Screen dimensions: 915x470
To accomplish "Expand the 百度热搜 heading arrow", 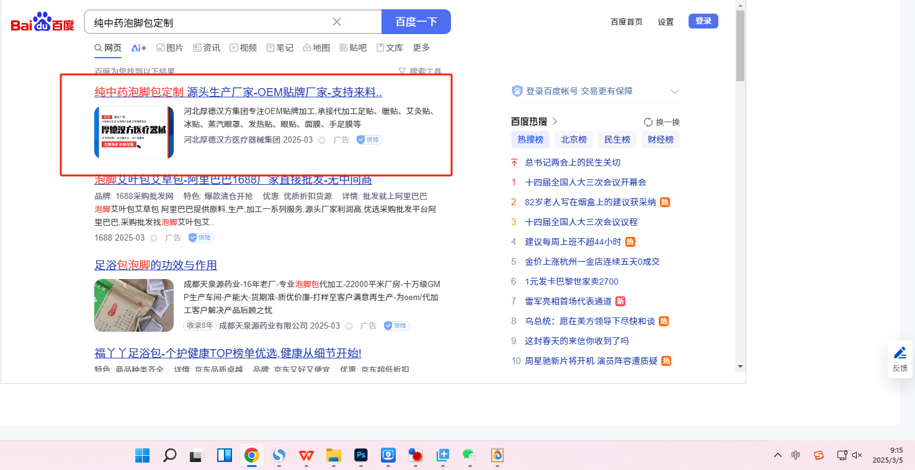I will click(x=555, y=122).
